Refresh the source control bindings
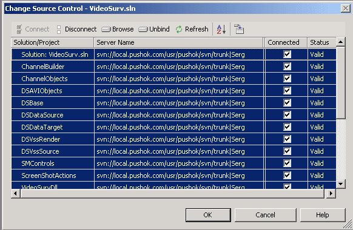This screenshot has width=353, height=230. pos(192,29)
